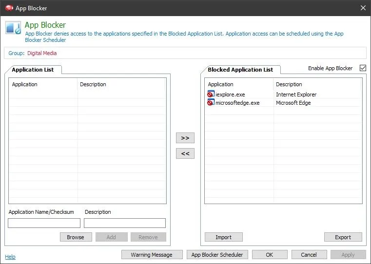
Task: Click the Digital Media group name
Action: coord(42,53)
